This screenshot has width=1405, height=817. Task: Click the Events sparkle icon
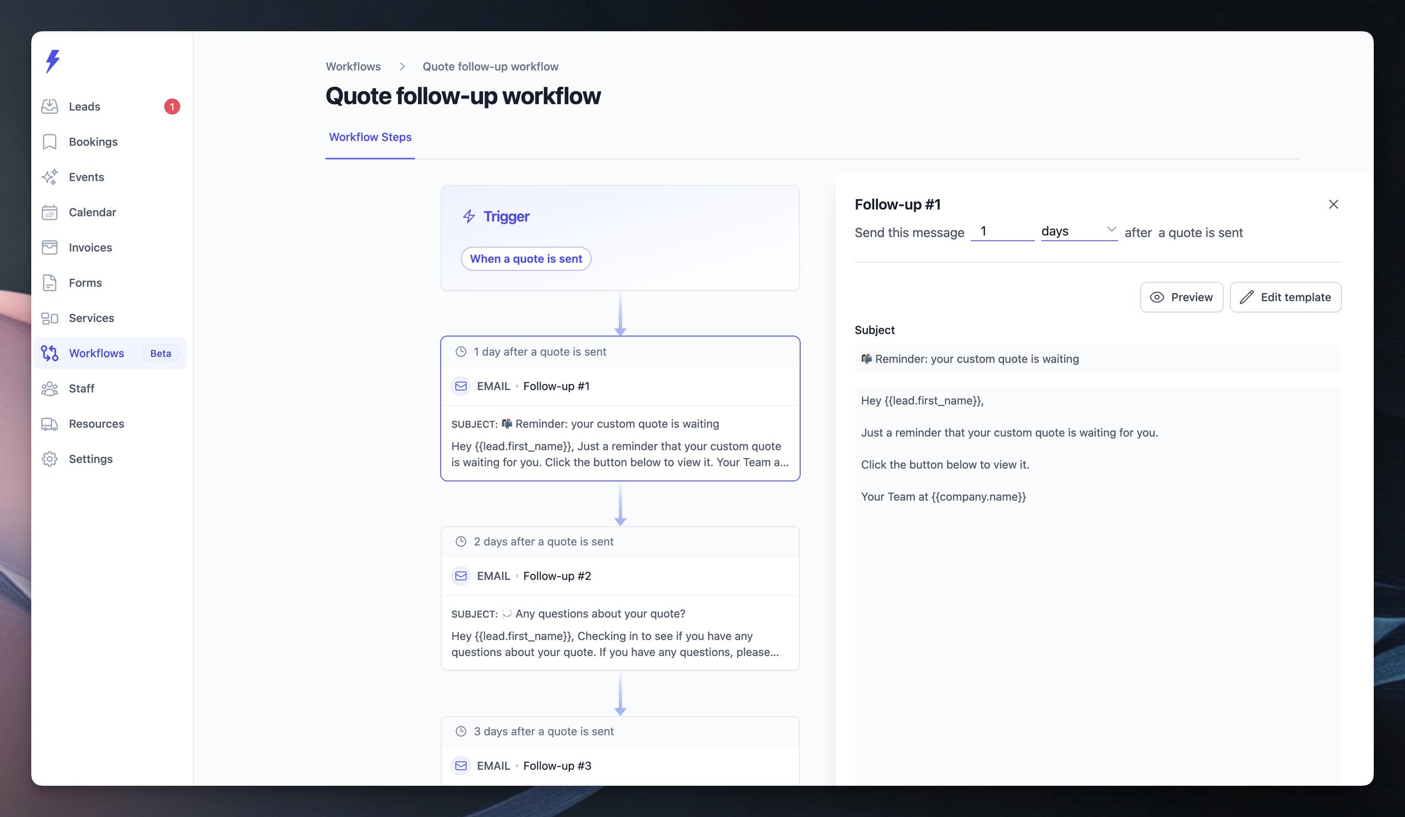click(49, 177)
